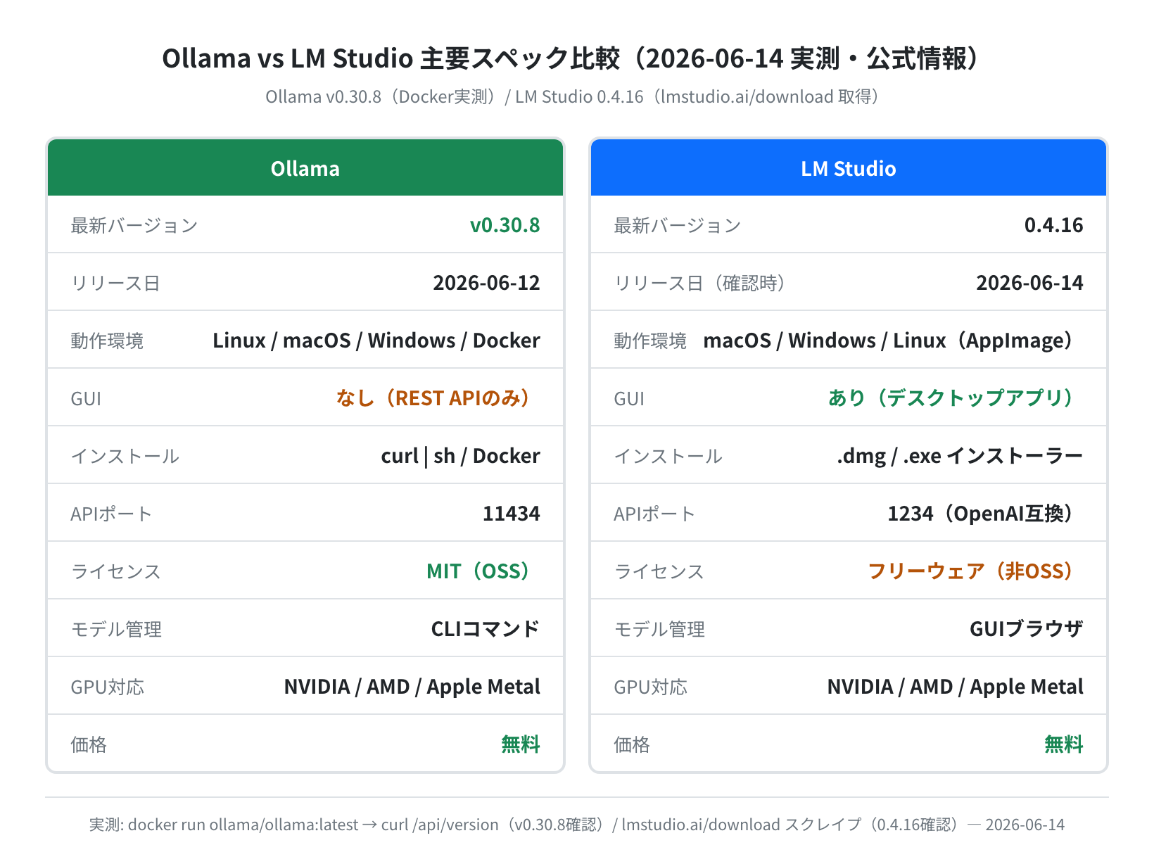
Task: Select the 1234（OpenAI互換）port value
Action: click(x=985, y=514)
